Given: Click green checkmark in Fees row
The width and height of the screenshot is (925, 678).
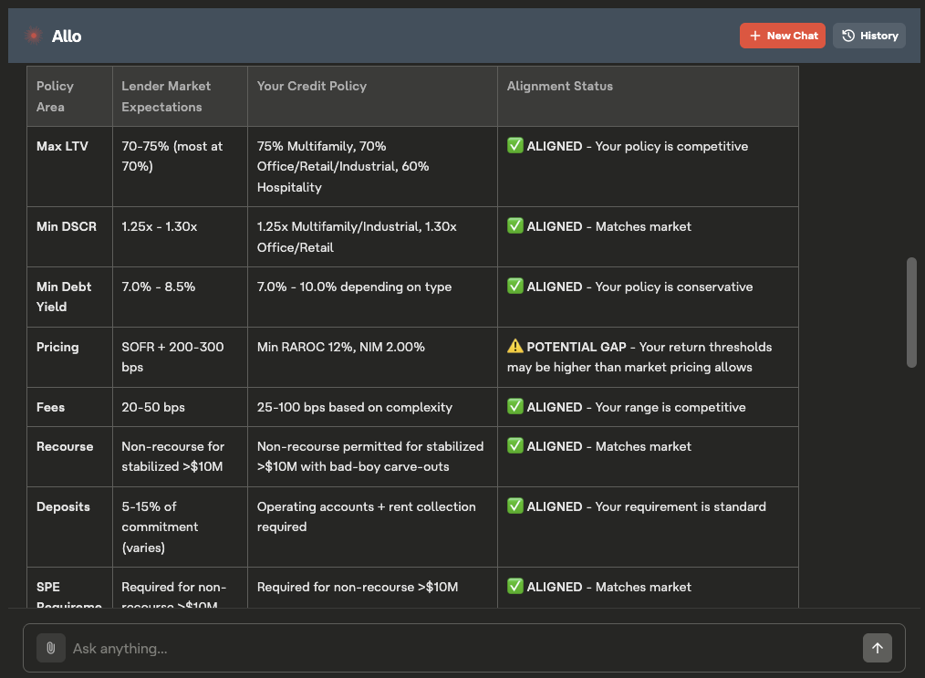Looking at the screenshot, I should pos(515,407).
